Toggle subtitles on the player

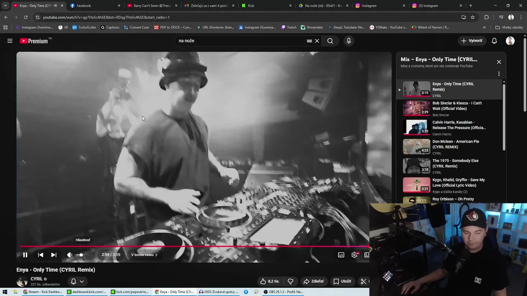tap(341, 255)
